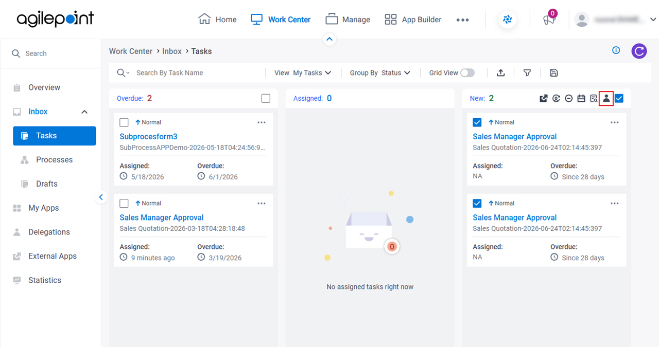Click the blue info icon
This screenshot has height=347, width=659.
[616, 50]
